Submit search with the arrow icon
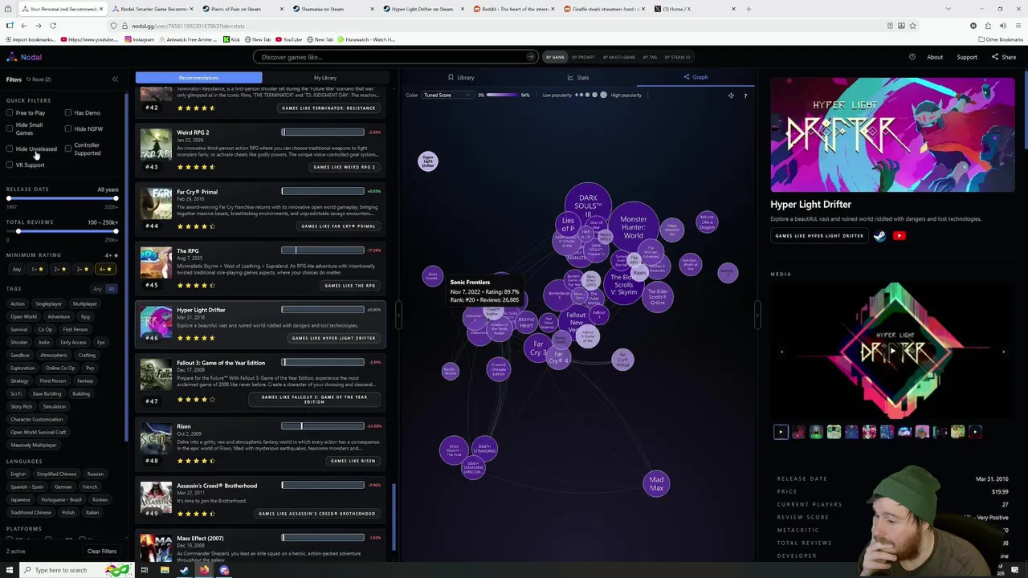This screenshot has height=578, width=1028. [x=530, y=57]
